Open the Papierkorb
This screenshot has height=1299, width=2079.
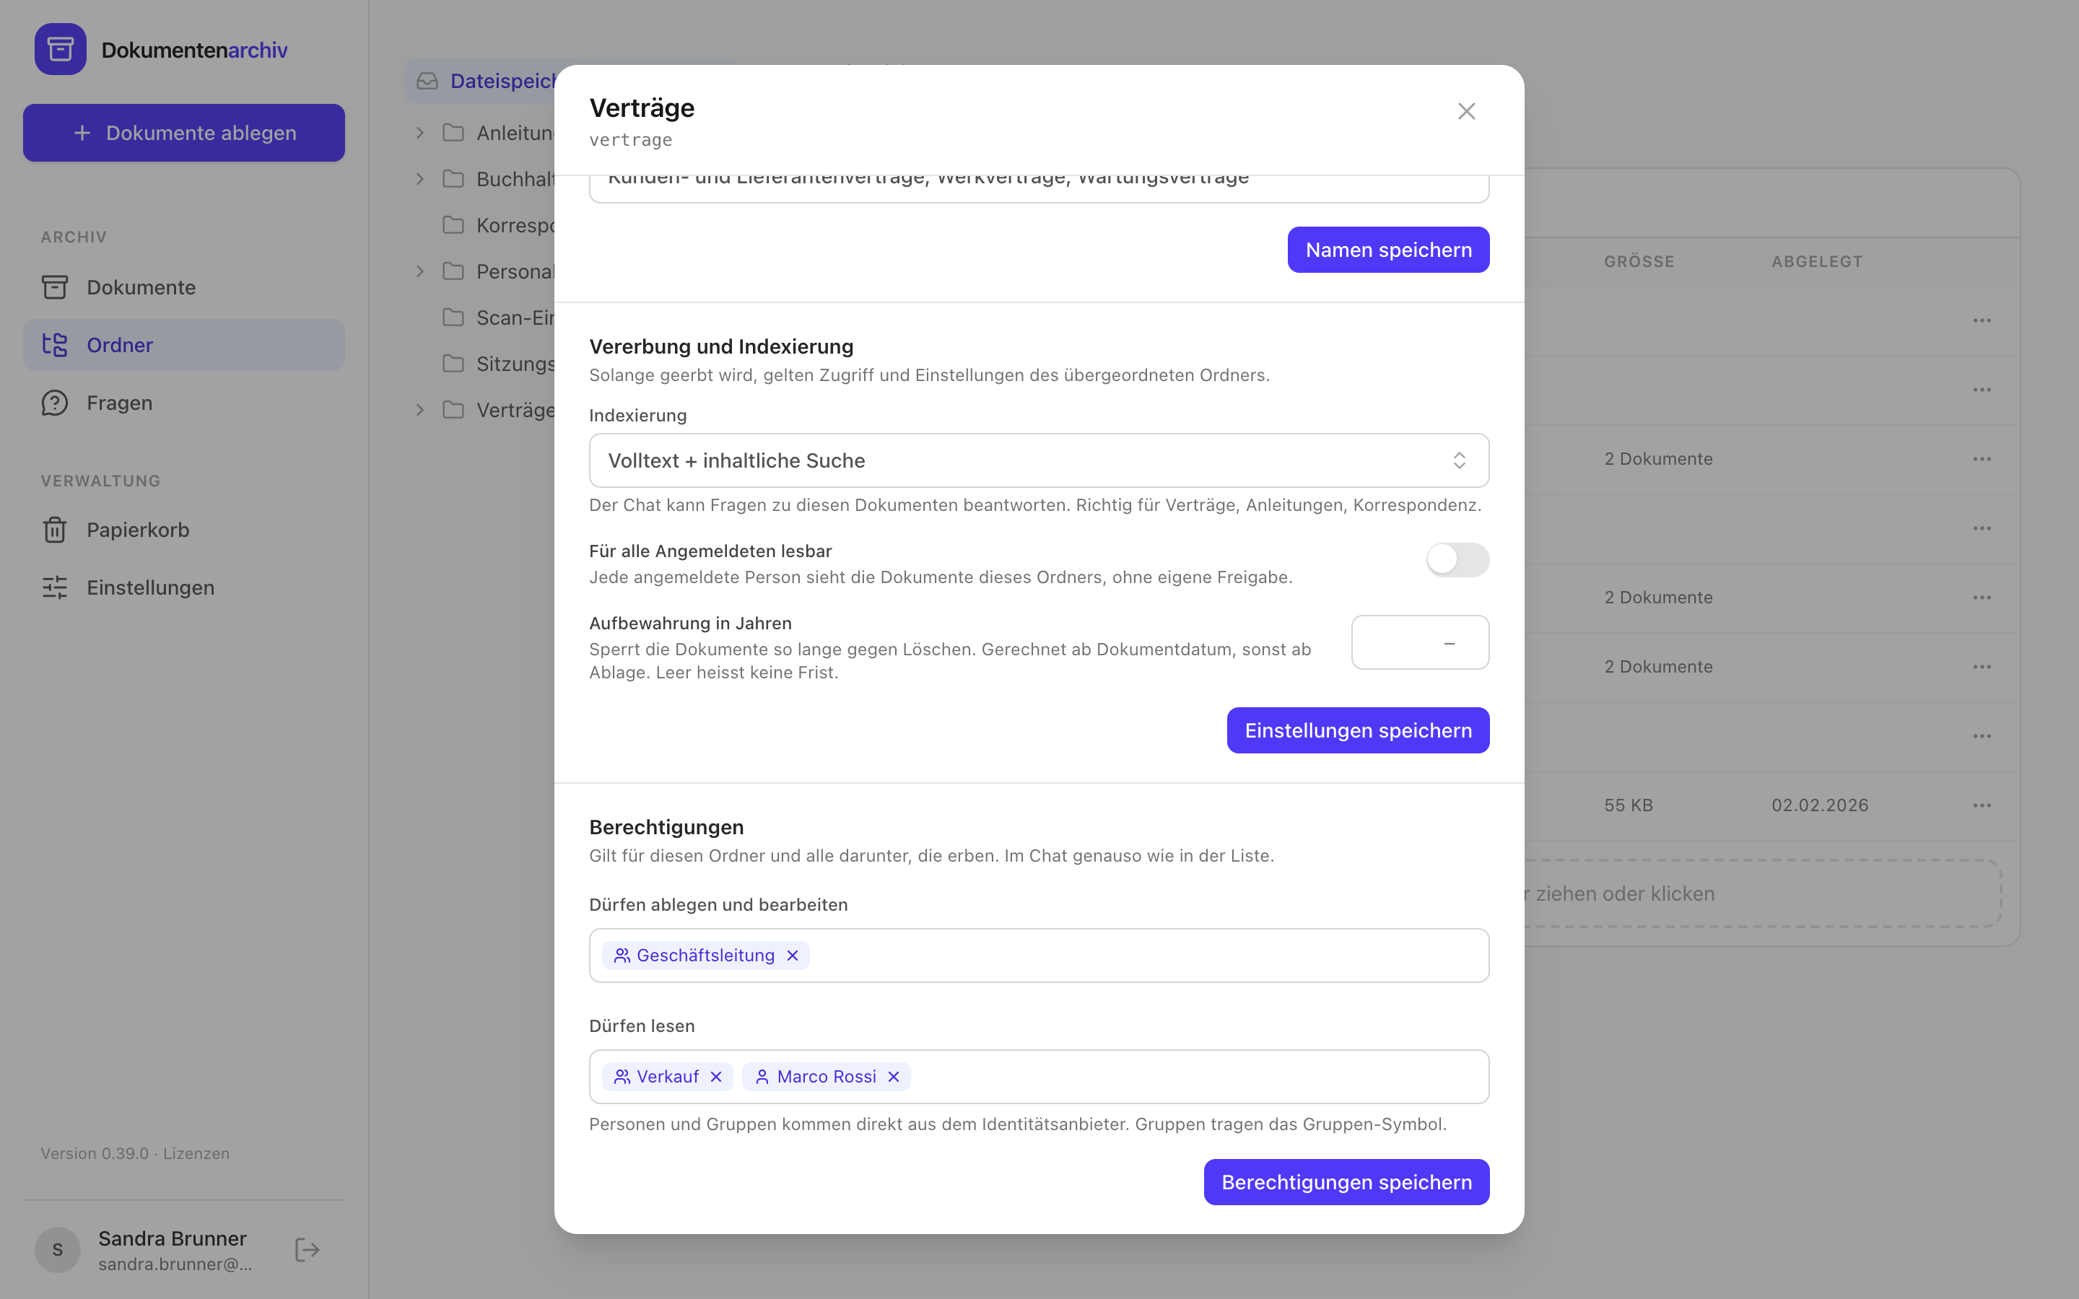click(x=184, y=529)
